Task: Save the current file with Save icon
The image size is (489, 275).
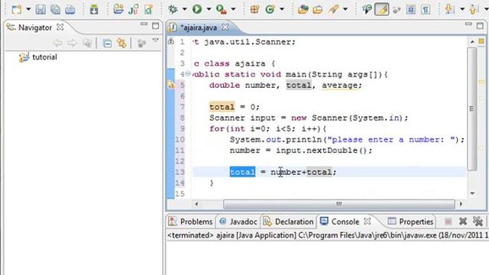Action: coord(40,9)
